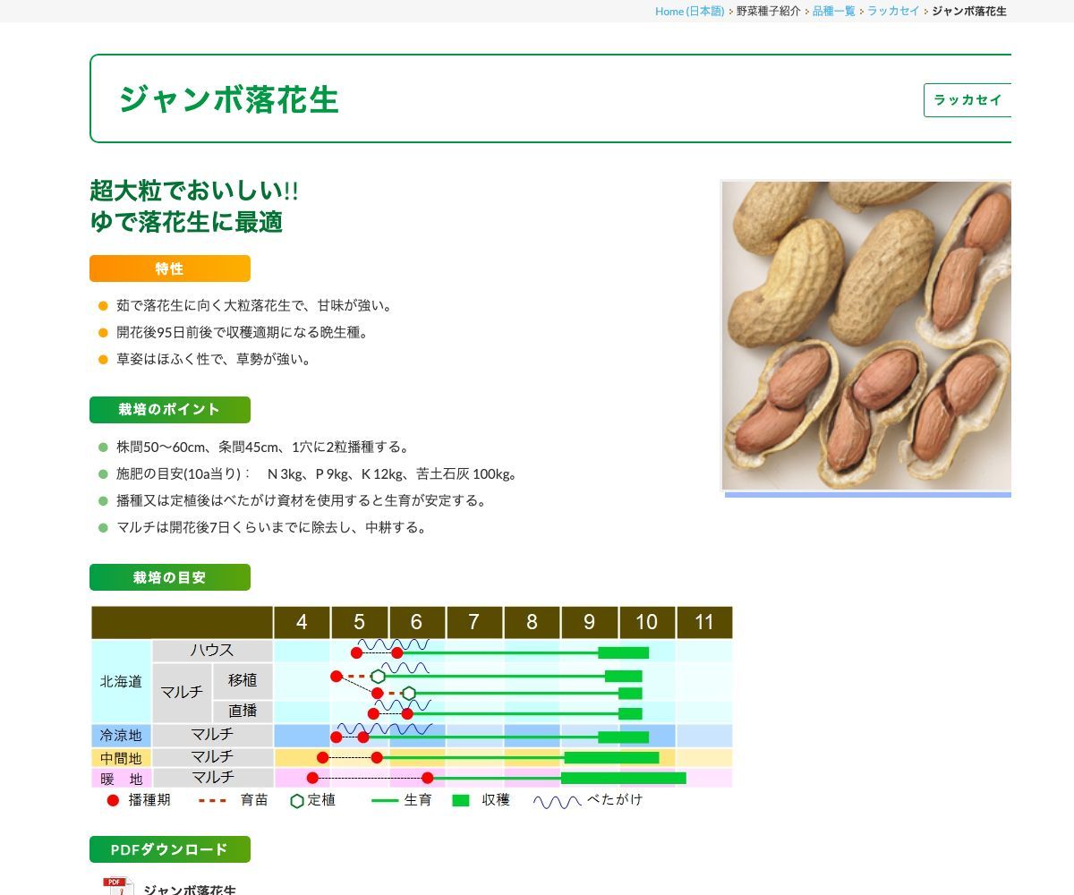Open the ラッカセイ breadcrumb link
The image size is (1074, 895).
[893, 11]
